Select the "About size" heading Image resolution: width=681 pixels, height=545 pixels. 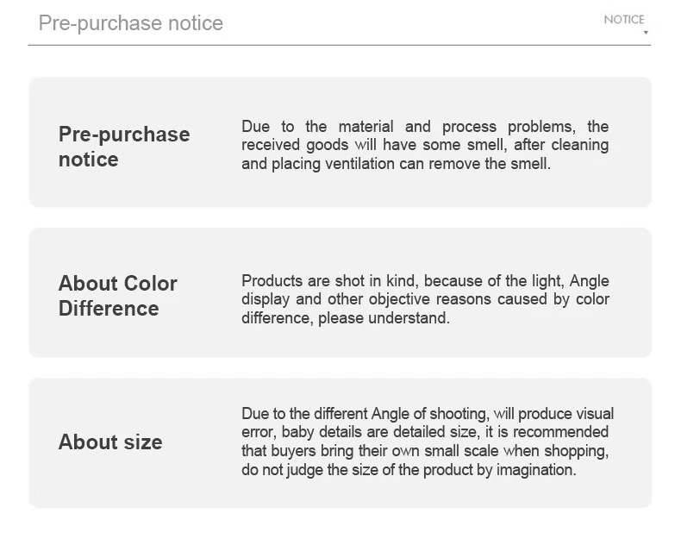click(x=110, y=442)
